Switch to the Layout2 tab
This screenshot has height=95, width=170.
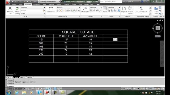click(x=29, y=77)
